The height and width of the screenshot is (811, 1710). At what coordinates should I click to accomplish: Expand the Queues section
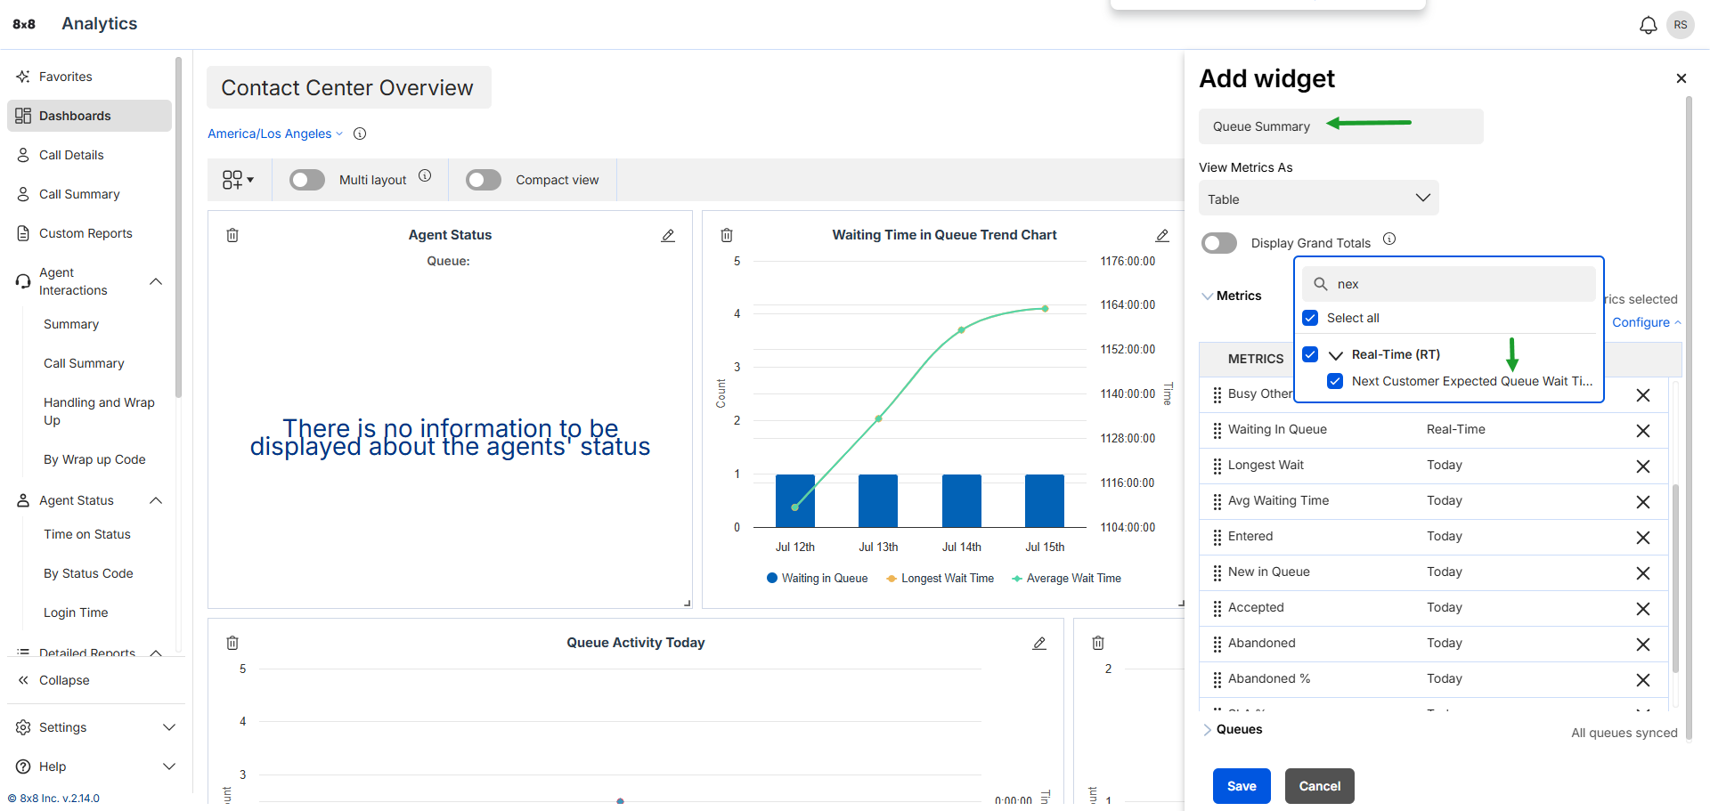point(1208,730)
